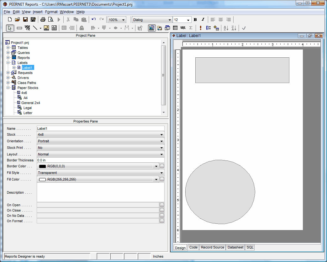Click the SQL toolbar icon
Screen dimensions: 327x262
(x=183, y=28)
